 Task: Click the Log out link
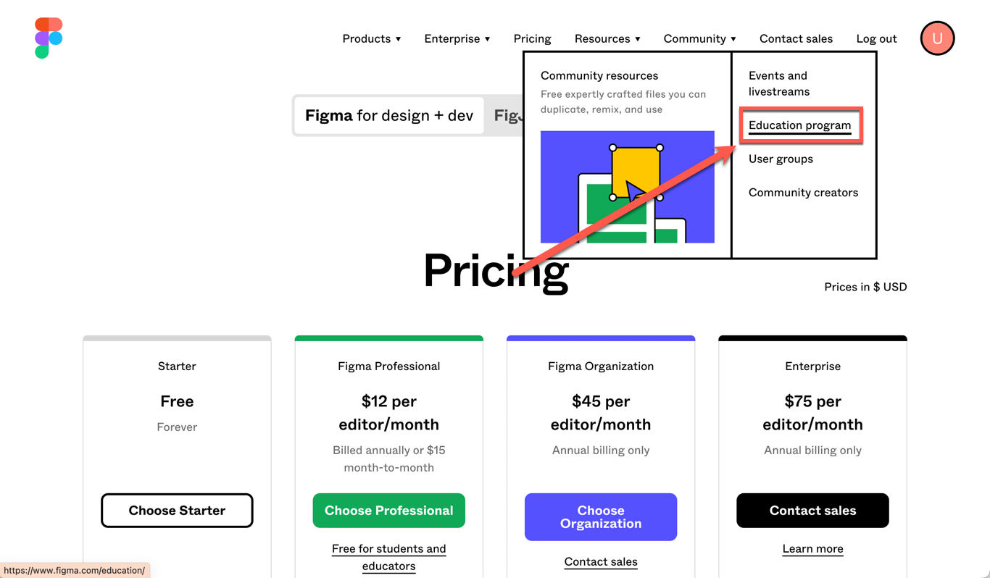pyautogui.click(x=876, y=39)
